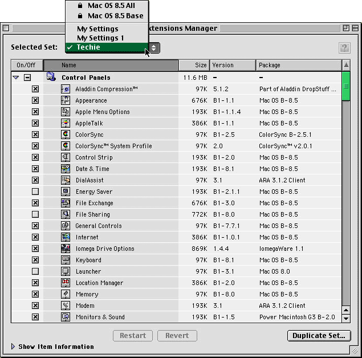The height and width of the screenshot is (358, 362).
Task: Choose Mac OS 8.5 All set
Action: [x=111, y=6]
